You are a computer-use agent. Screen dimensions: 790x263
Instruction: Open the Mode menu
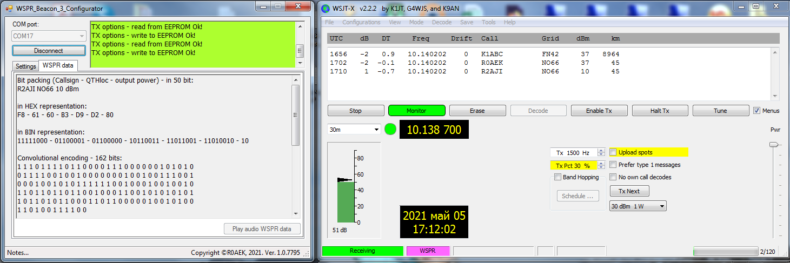pos(416,22)
